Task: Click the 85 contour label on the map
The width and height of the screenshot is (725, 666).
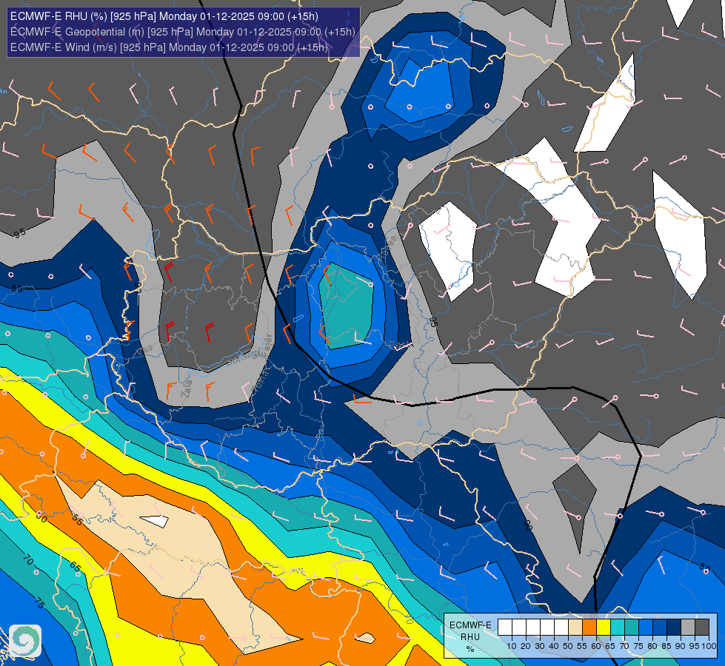Action: coord(16,289)
